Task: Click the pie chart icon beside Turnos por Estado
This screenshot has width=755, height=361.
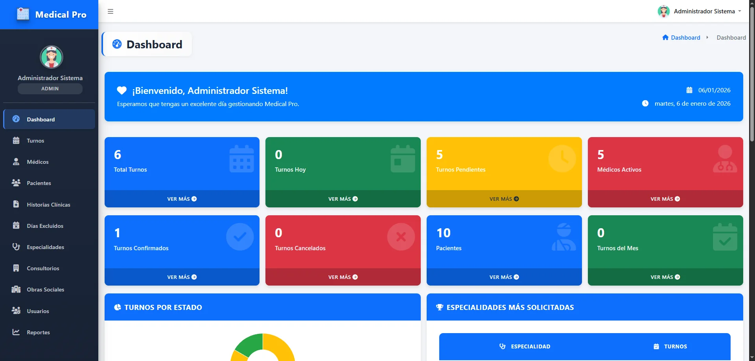Action: tap(118, 307)
